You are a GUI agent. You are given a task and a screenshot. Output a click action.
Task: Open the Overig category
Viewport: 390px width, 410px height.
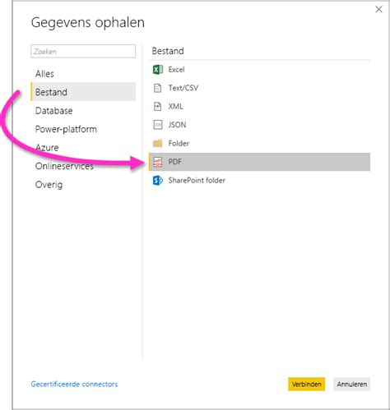(83, 185)
